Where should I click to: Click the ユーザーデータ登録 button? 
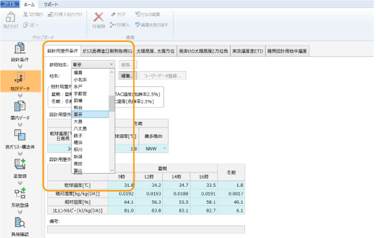pos(162,76)
